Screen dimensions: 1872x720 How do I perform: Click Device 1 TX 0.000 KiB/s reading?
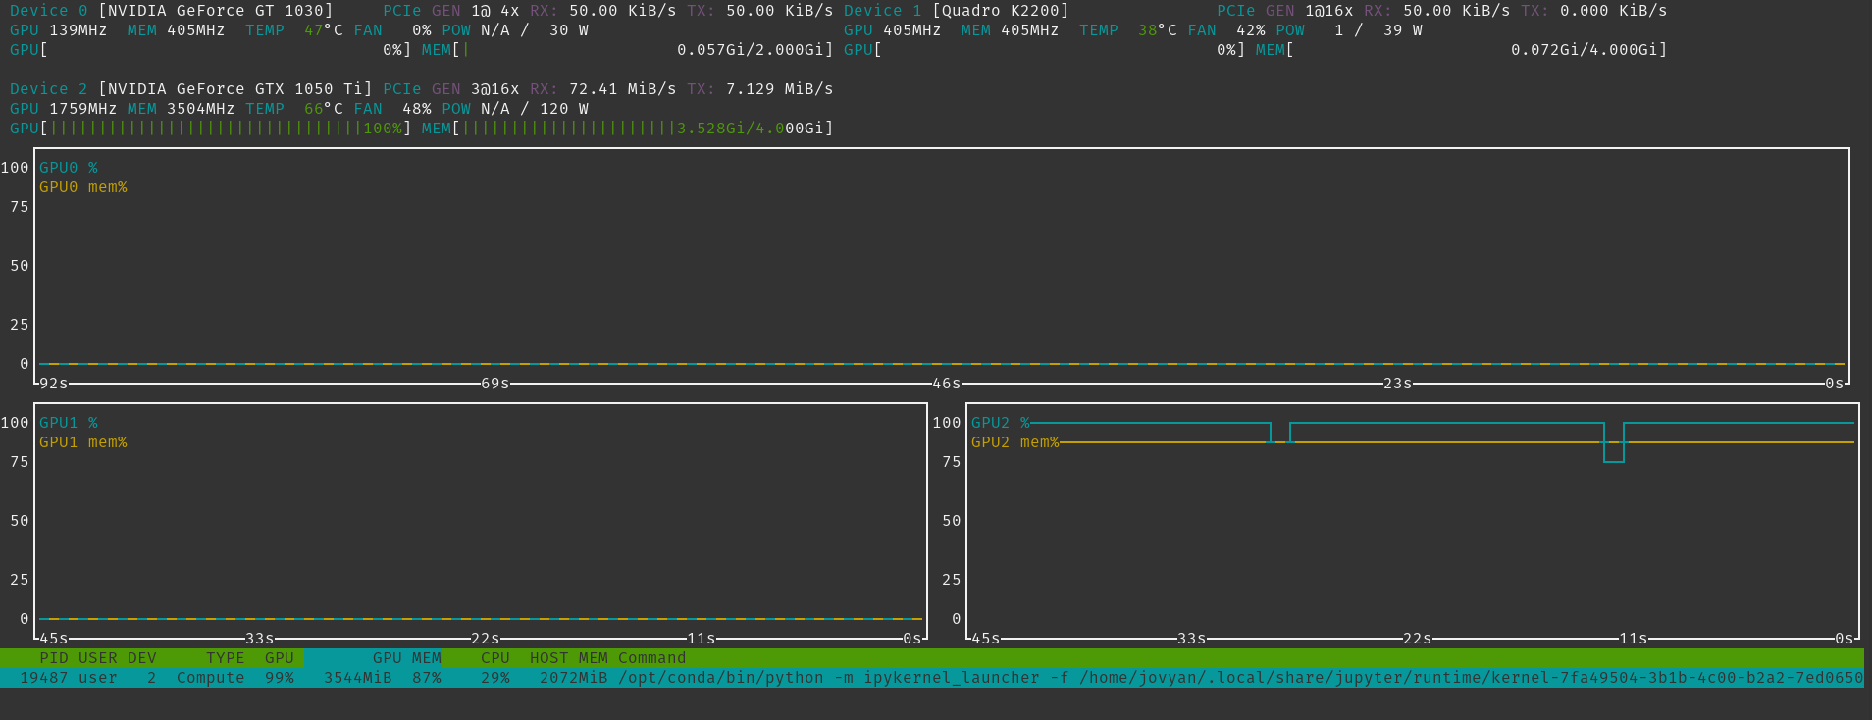coord(1594,11)
